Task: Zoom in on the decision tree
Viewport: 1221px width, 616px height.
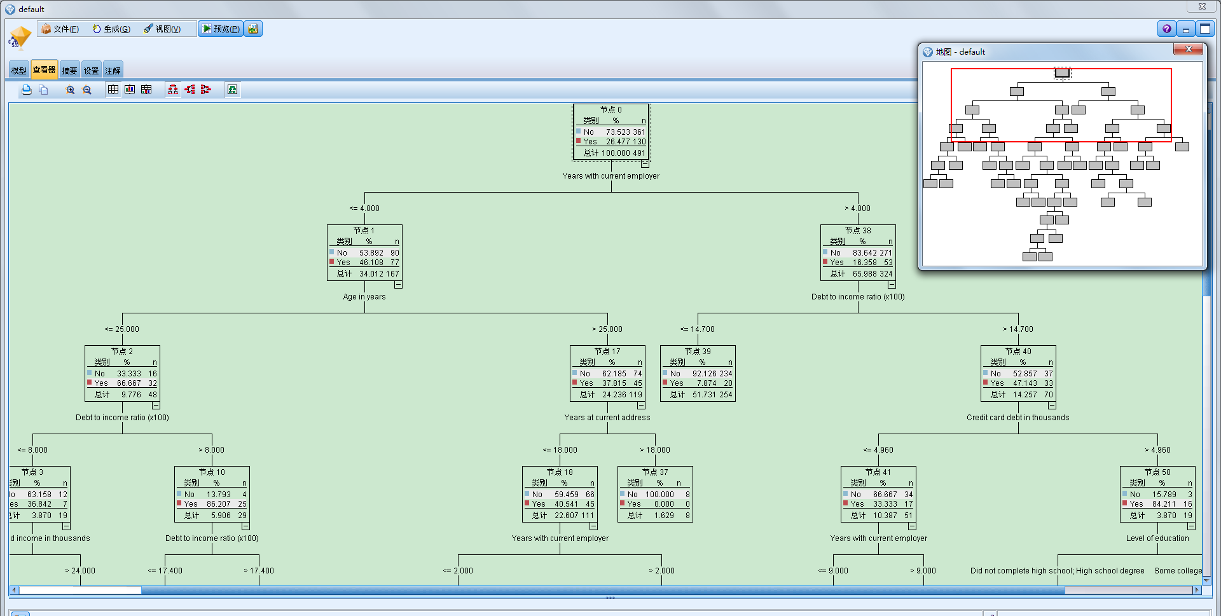Action: 71,90
